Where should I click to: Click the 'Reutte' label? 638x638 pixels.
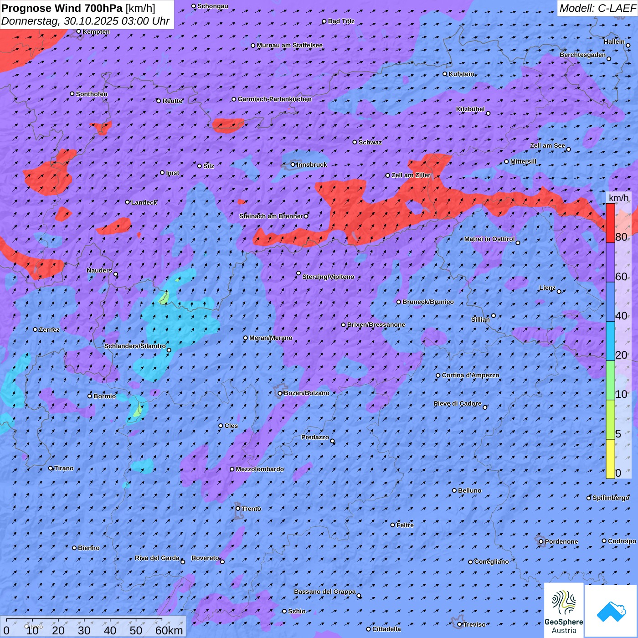coord(172,101)
